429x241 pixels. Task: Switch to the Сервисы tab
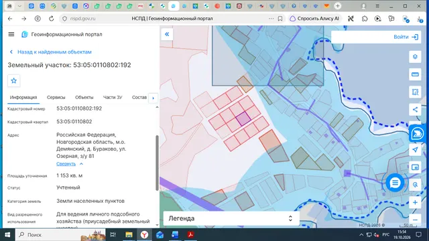(56, 97)
